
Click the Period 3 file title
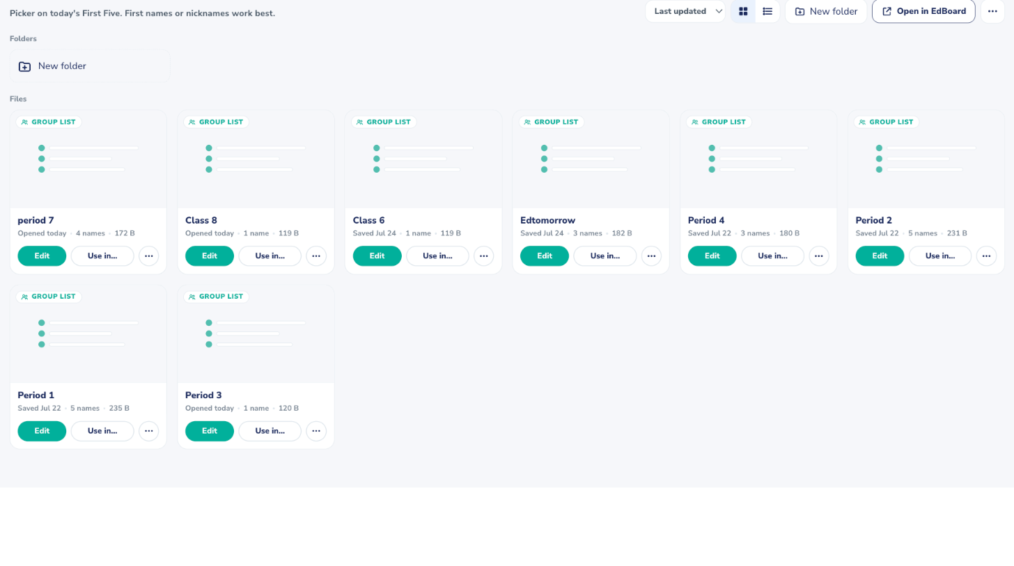pos(203,395)
